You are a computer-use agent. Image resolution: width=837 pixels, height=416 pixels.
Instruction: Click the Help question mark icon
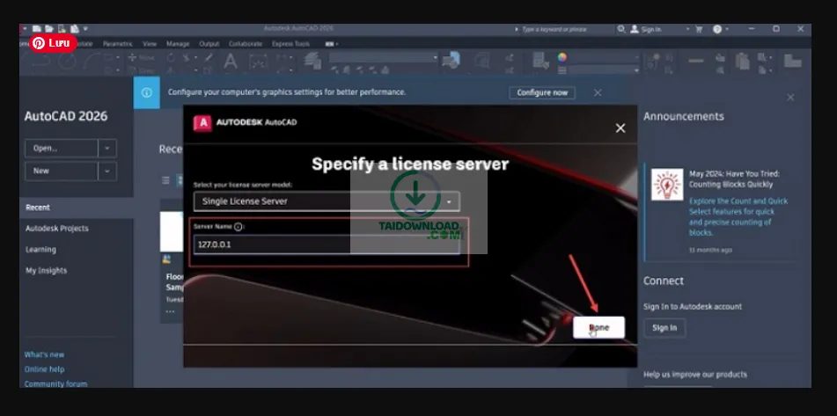(x=717, y=29)
